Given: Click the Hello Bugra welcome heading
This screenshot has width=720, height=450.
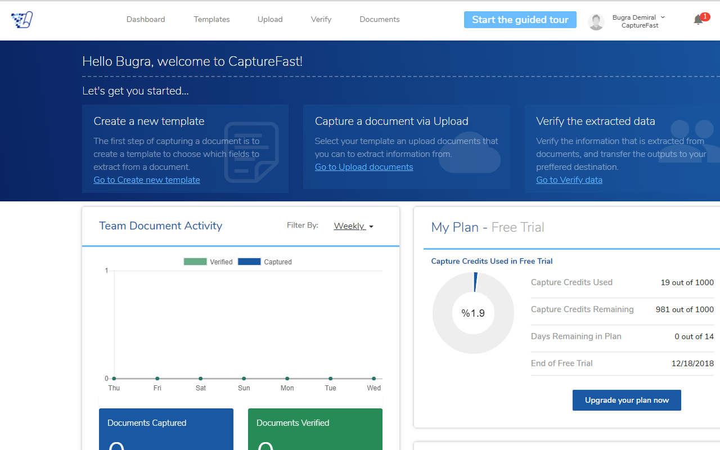Looking at the screenshot, I should (x=192, y=61).
